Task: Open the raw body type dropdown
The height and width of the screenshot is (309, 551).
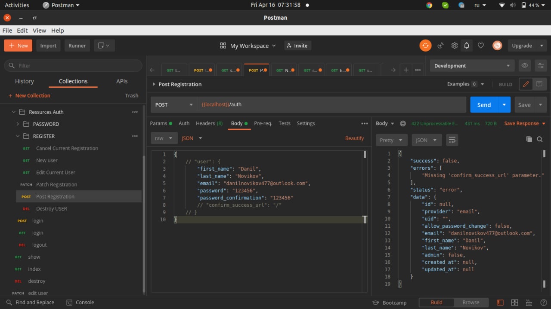Action: pyautogui.click(x=164, y=138)
